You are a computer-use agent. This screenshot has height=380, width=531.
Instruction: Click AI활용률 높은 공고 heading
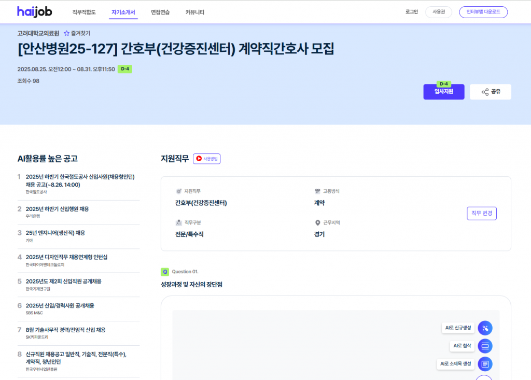pyautogui.click(x=47, y=159)
